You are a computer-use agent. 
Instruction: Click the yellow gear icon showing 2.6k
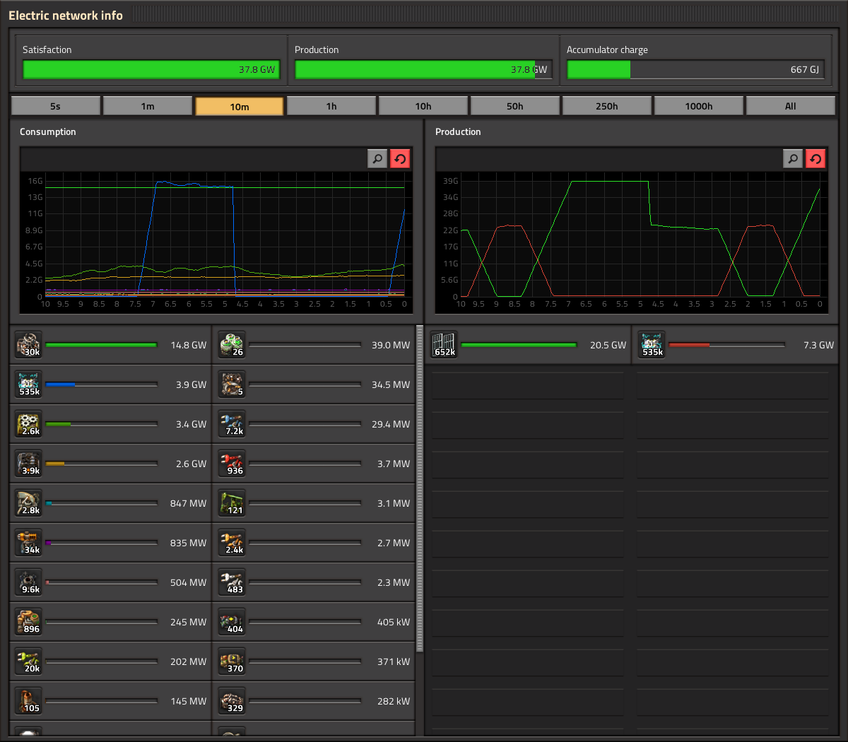29,424
